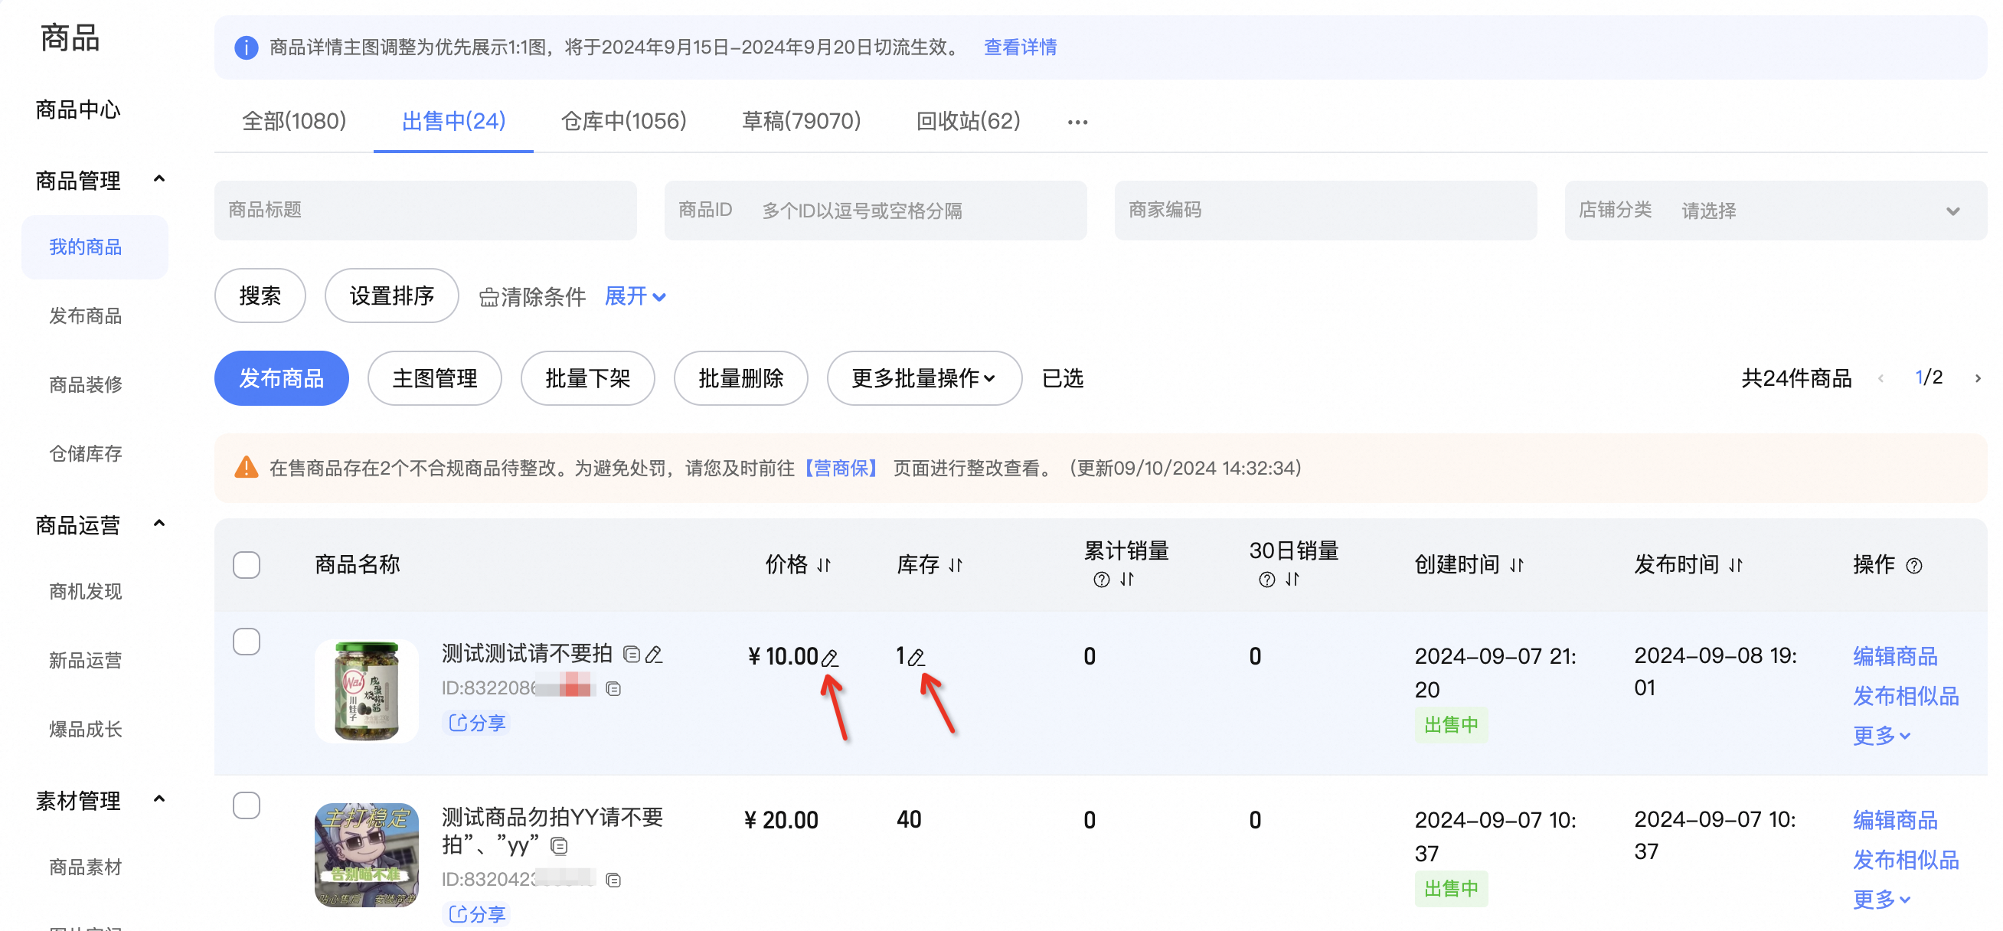Collapse 素材管理 sidebar section

(x=159, y=799)
